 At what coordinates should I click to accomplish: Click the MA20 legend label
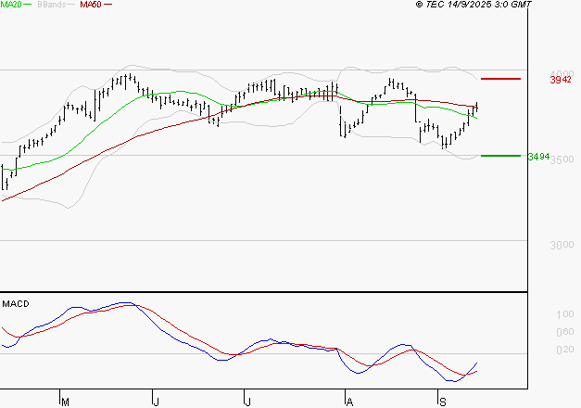coord(12,6)
